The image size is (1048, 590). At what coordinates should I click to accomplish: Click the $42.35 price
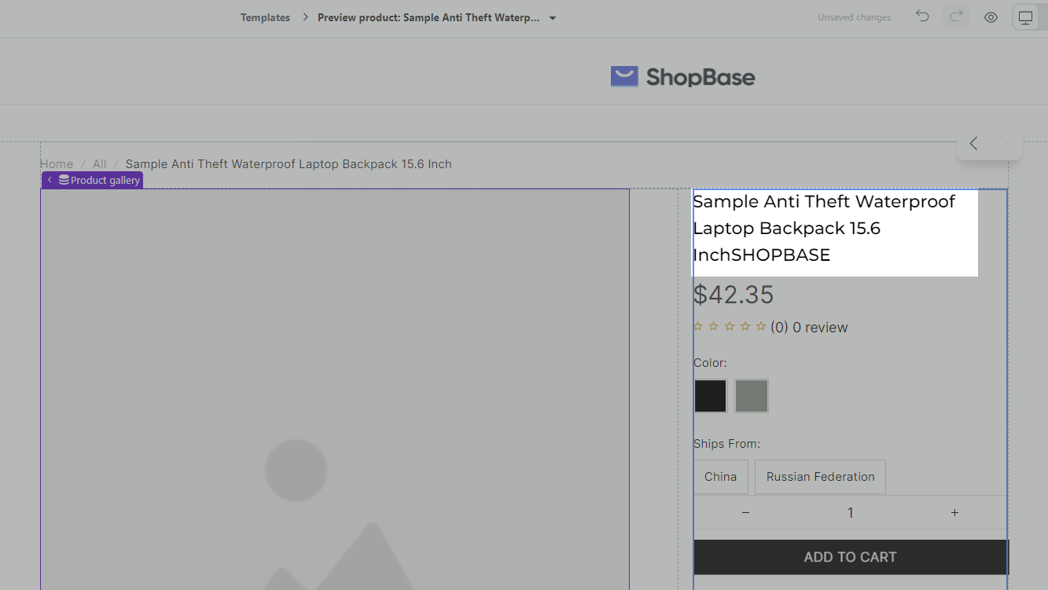click(734, 295)
